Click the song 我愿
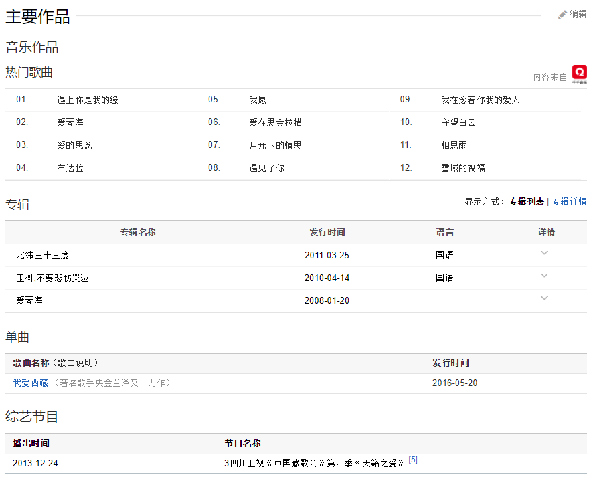The width and height of the screenshot is (595, 483). (x=258, y=100)
